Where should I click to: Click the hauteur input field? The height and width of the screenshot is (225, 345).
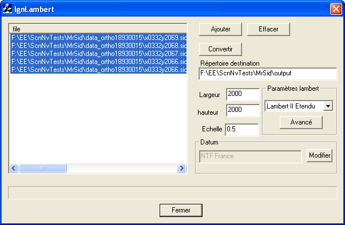[243, 110]
